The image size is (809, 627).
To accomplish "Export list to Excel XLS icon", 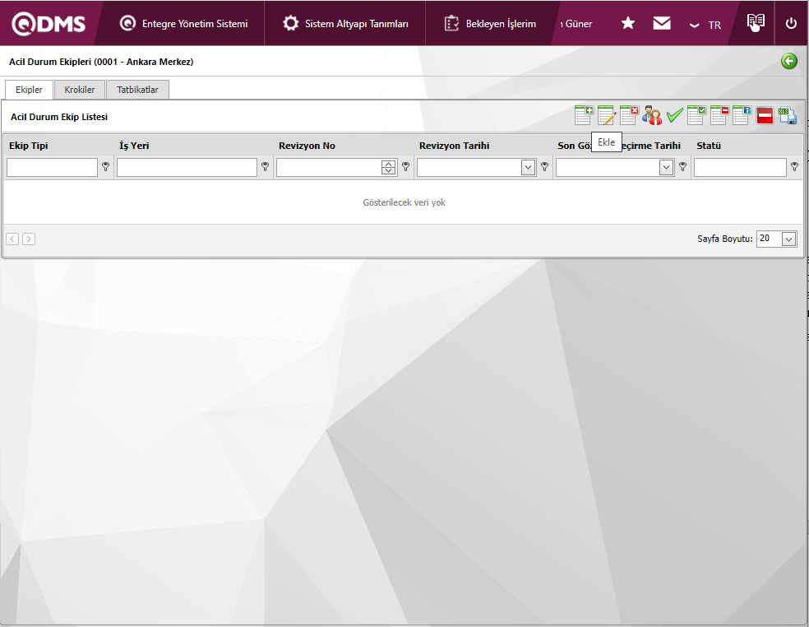I will (x=788, y=115).
